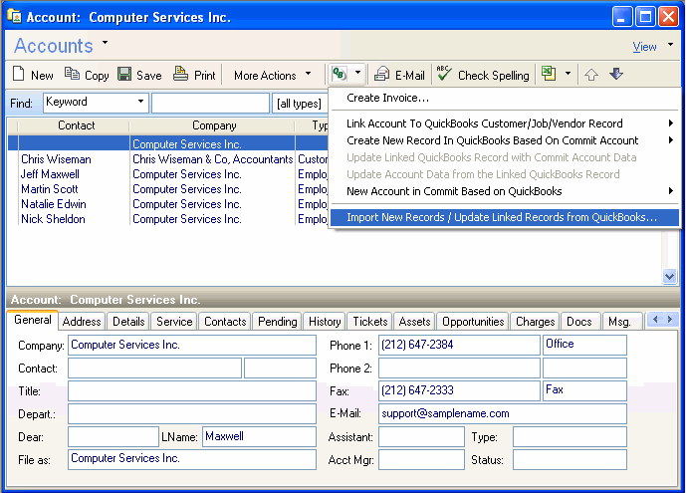This screenshot has height=493, width=687.
Task: Click the down arrow navigation icon
Action: click(x=615, y=75)
